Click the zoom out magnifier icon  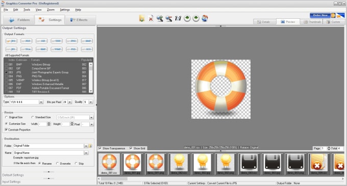pyautogui.click(x=169, y=18)
